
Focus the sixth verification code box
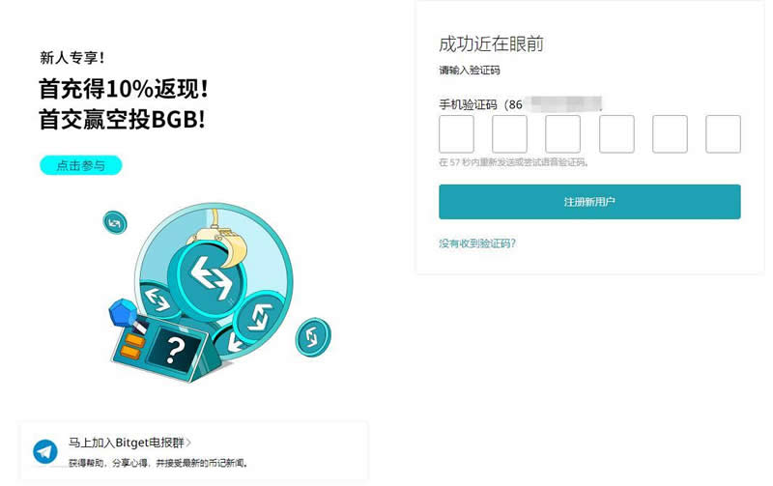click(723, 134)
